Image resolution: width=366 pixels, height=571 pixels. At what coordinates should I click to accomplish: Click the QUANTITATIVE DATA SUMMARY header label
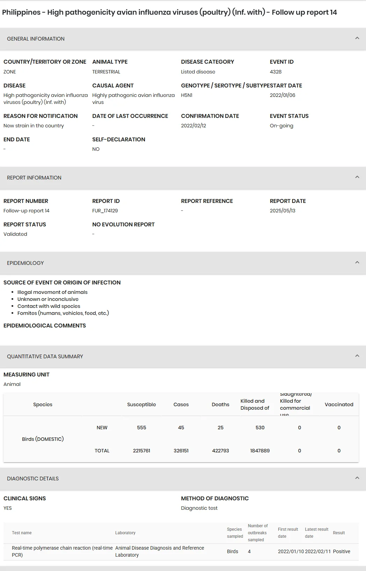click(45, 357)
